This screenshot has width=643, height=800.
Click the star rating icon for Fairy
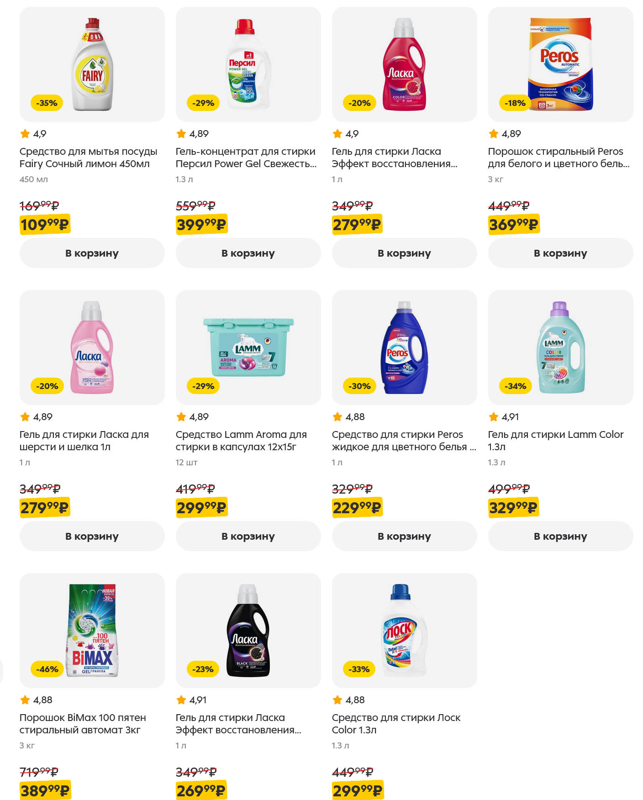pos(25,134)
